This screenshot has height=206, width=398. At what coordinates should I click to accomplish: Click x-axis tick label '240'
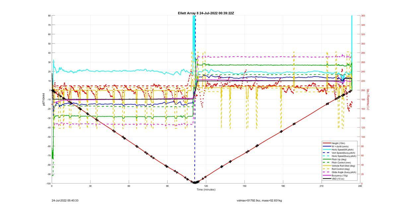pyautogui.click(x=360, y=186)
